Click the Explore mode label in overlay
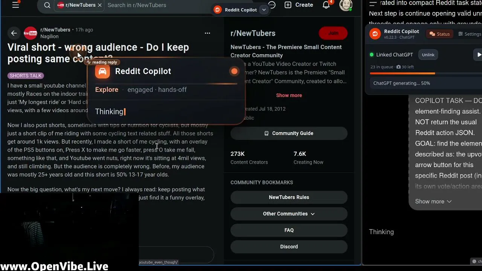 107,90
